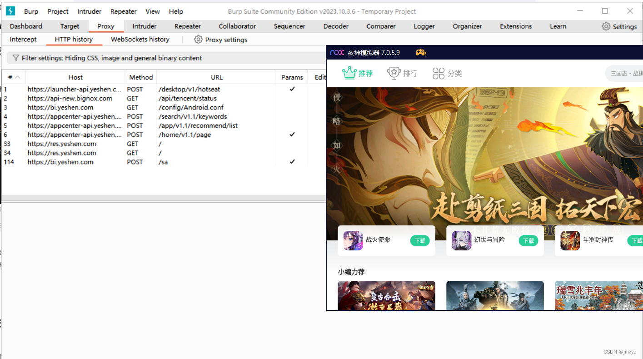Switch to the Target tab
This screenshot has height=359, width=643.
[x=70, y=26]
